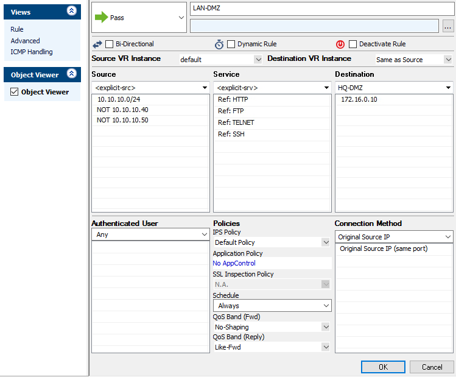456x377 pixels.
Task: Uncheck the Object Viewer checkbox
Action: [x=14, y=92]
